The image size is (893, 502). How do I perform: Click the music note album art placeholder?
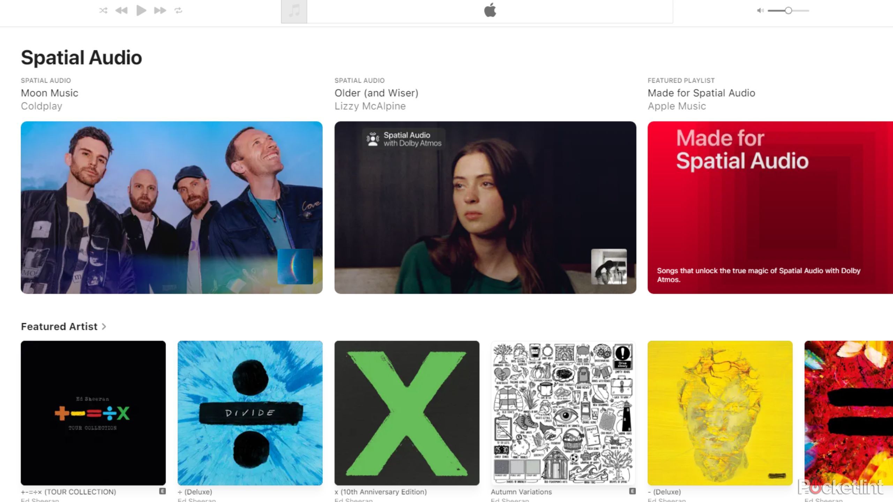294,11
